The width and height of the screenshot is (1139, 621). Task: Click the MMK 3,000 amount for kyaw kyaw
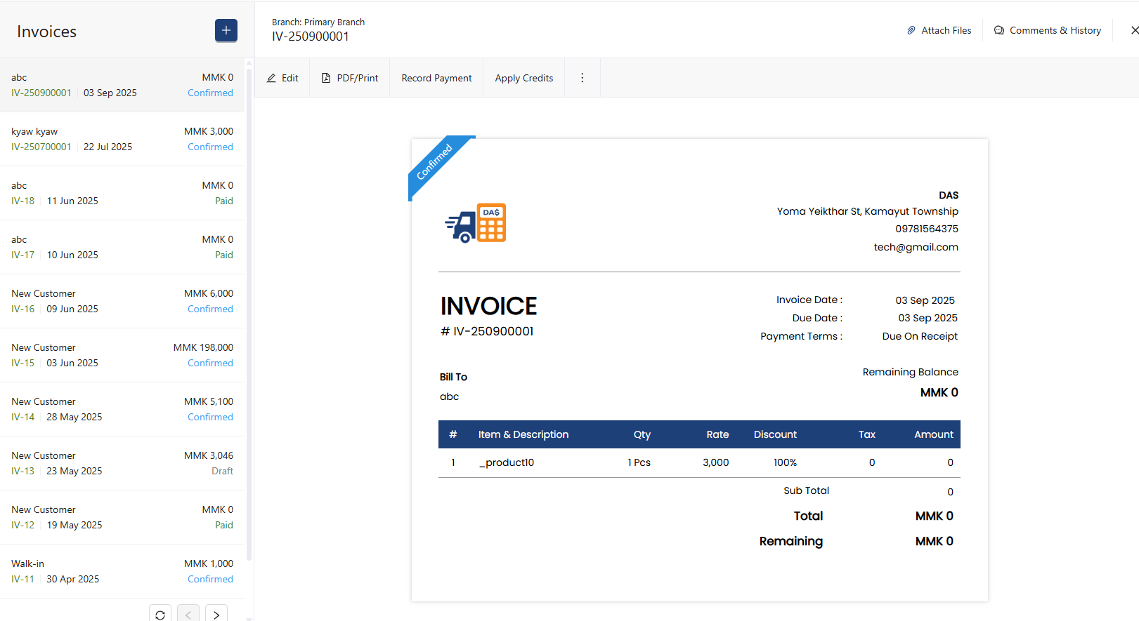pyautogui.click(x=209, y=131)
